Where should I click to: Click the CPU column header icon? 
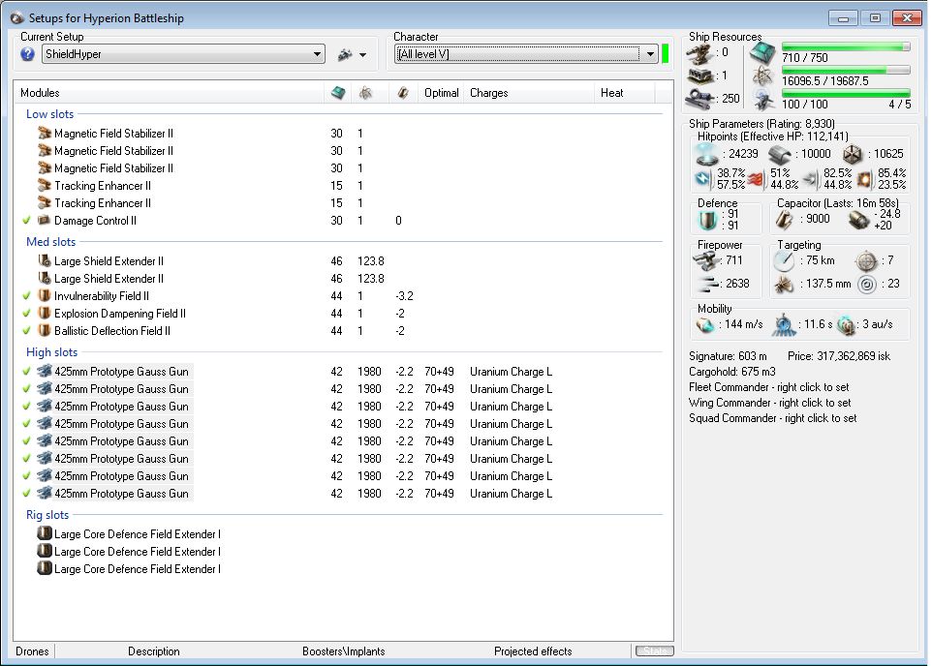[338, 93]
